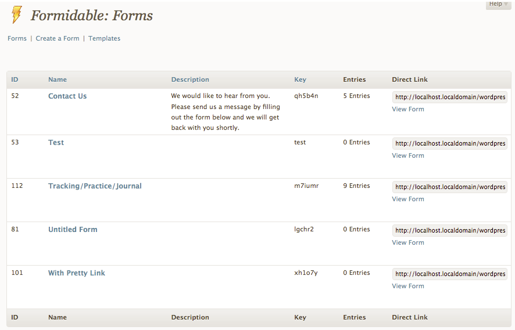Go to Create a Form

58,38
